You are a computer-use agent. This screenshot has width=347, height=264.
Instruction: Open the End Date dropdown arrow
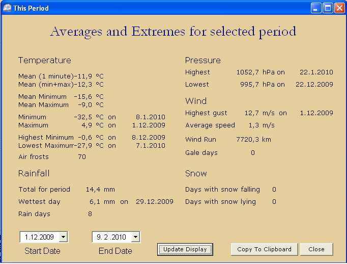pos(135,237)
